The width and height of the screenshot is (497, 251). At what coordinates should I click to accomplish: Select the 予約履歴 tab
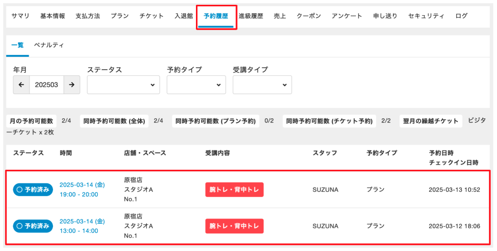pos(216,16)
